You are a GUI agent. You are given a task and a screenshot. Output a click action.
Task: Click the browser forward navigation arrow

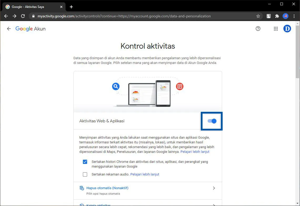click(14, 16)
